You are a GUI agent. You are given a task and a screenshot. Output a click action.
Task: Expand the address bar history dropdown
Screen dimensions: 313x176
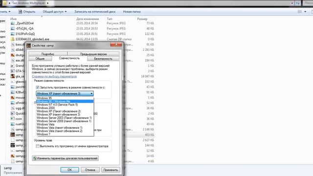point(292,3)
